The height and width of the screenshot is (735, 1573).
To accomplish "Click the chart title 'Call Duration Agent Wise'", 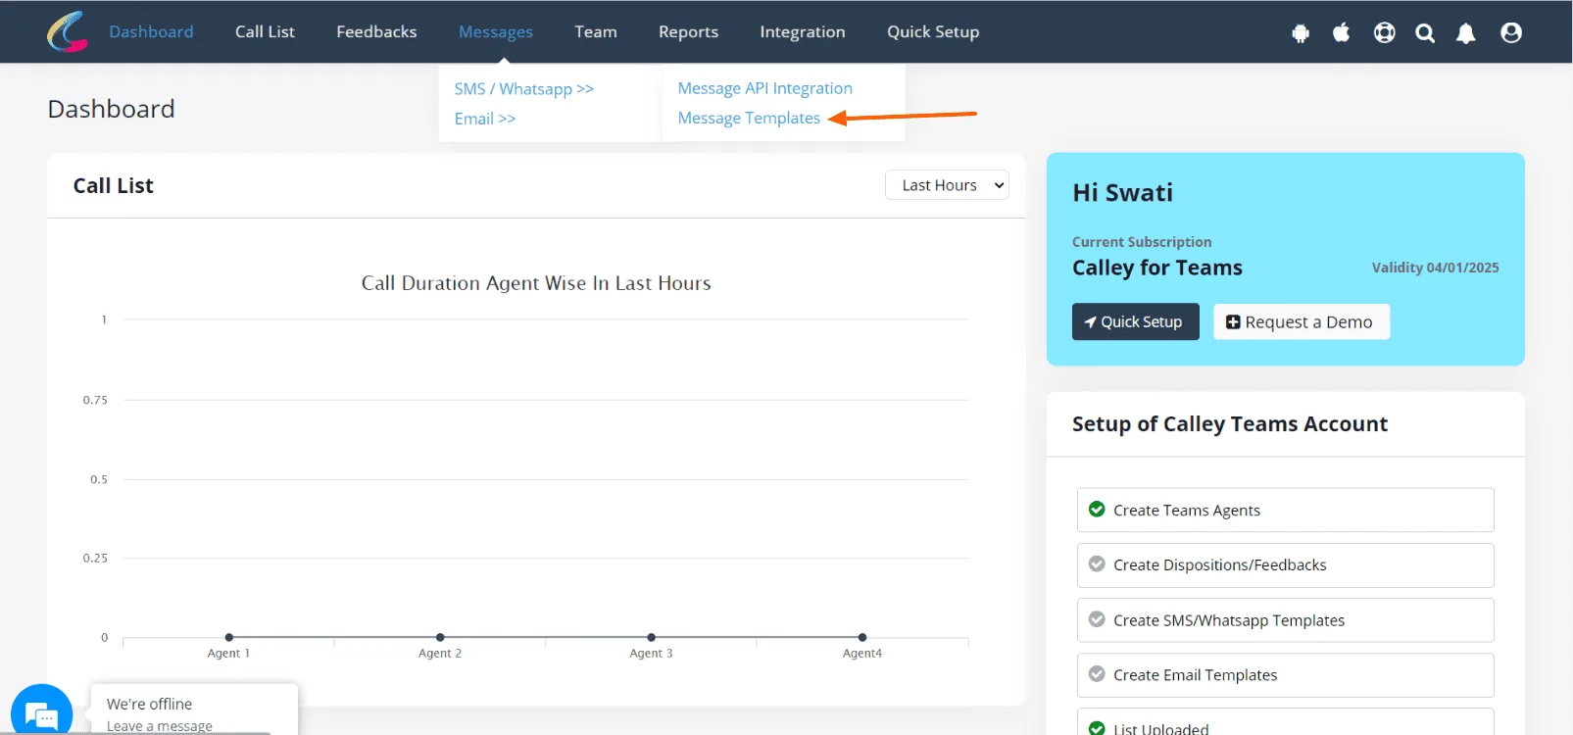I will [x=536, y=283].
